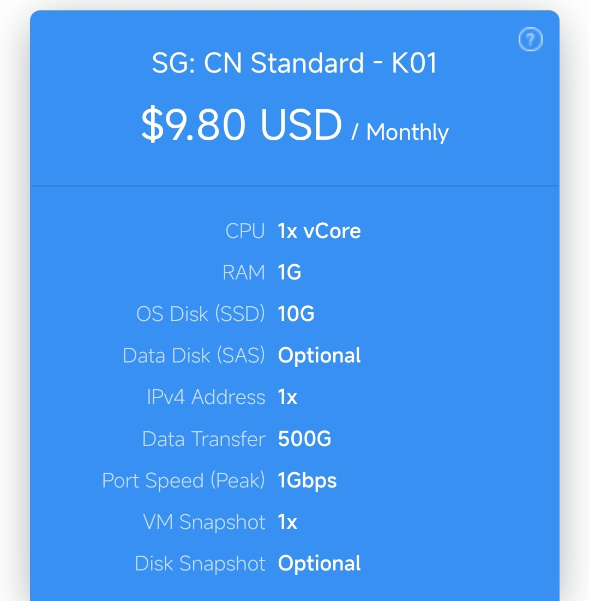589x601 pixels.
Task: Select the 1x value beside VM Snapshot
Action: point(287,522)
